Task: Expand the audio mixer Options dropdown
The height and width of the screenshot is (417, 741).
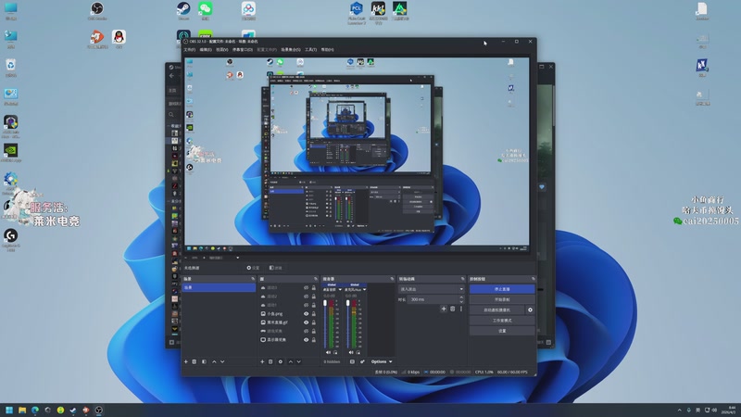Action: (381, 361)
